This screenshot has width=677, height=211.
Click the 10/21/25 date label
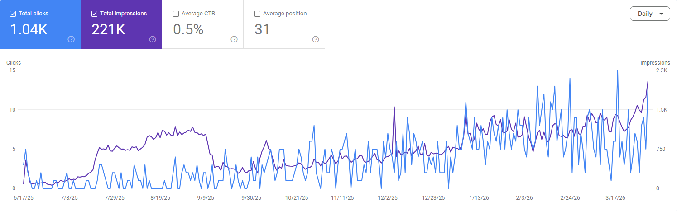(x=297, y=198)
